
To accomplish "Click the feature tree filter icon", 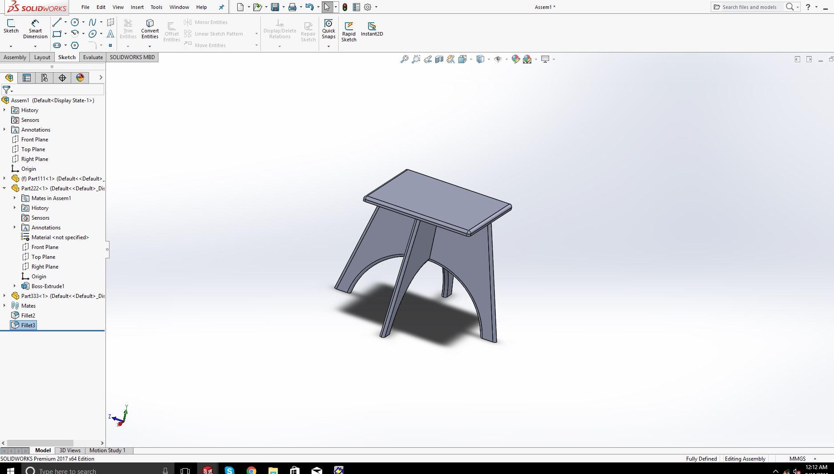I will click(x=7, y=90).
